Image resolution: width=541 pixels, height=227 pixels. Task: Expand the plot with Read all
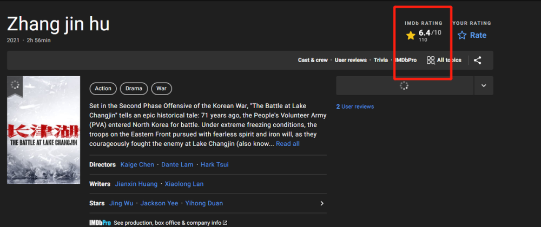287,144
